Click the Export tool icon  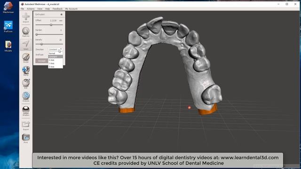click(26, 125)
